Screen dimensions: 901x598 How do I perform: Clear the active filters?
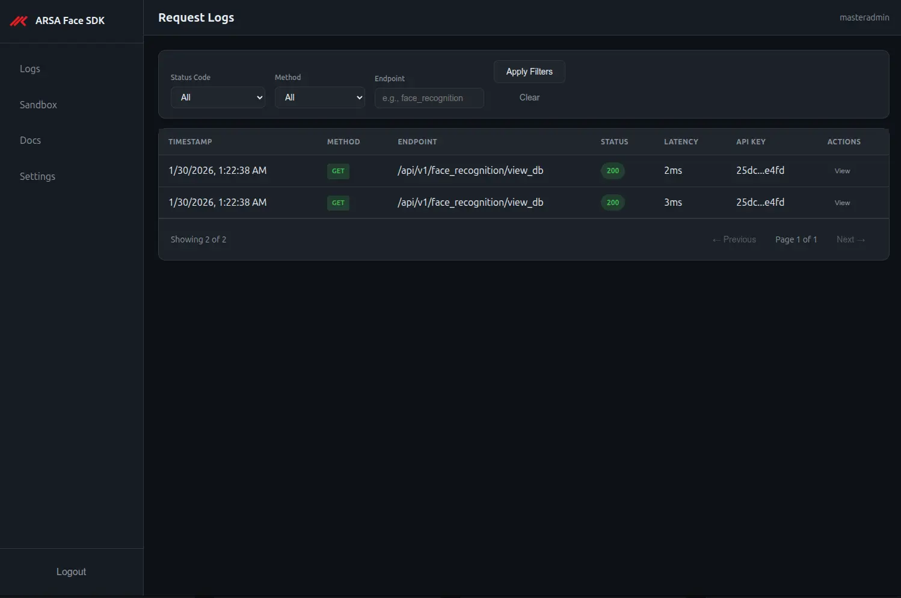pyautogui.click(x=529, y=97)
